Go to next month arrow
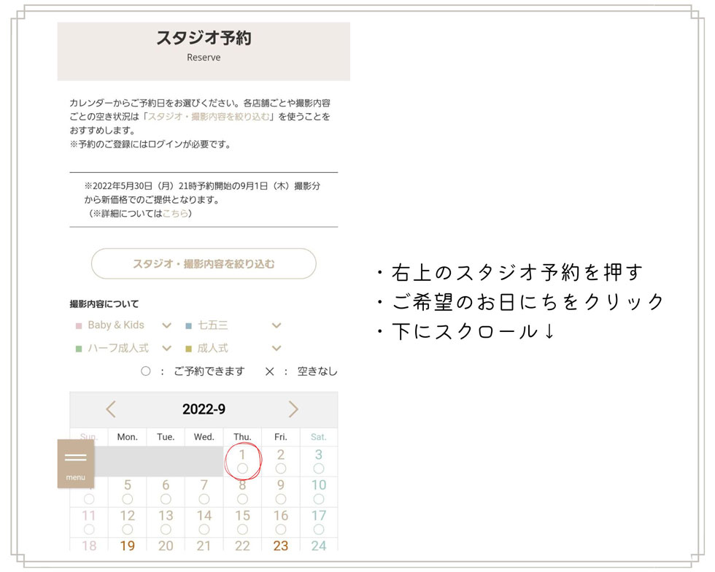The width and height of the screenshot is (715, 572). [x=293, y=409]
